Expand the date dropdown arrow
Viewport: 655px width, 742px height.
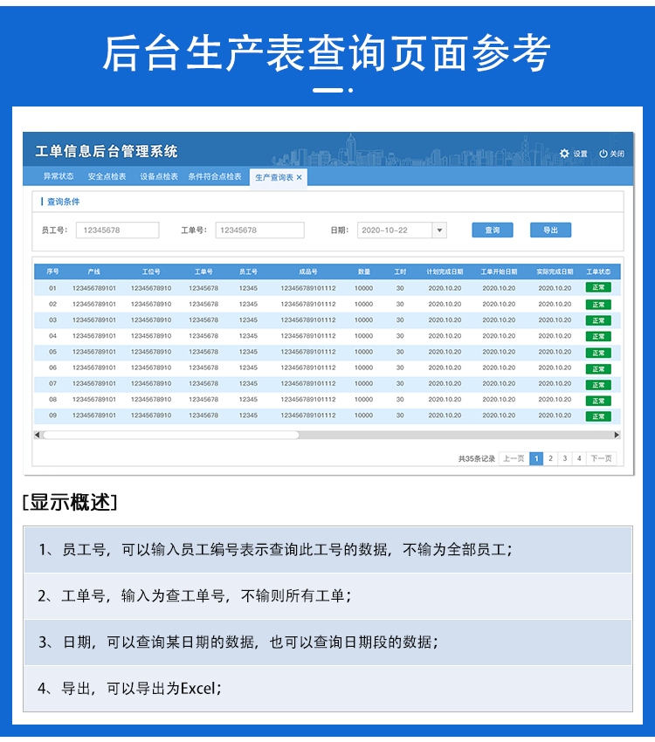(x=439, y=230)
